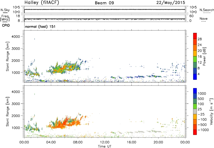The image size is (214, 148).
Task: Click the "normal (fast) 151" mode text
Action: [40, 26]
